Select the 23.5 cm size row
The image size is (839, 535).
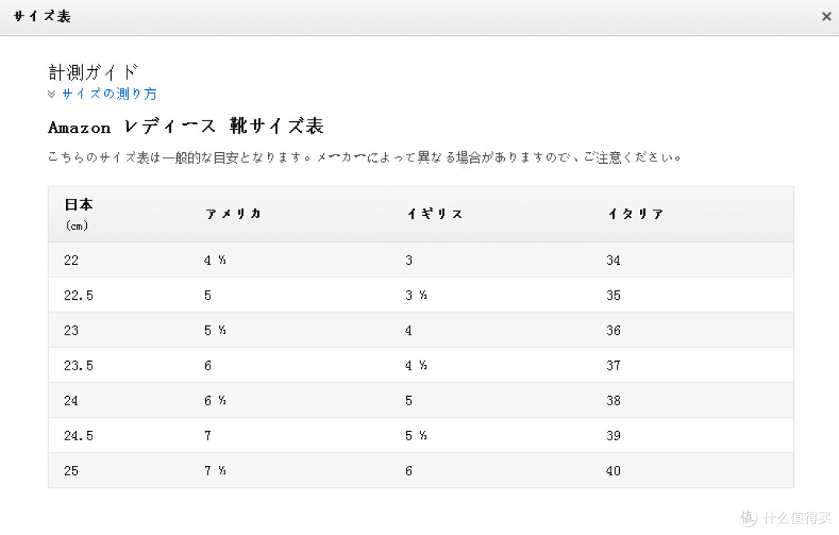pos(420,366)
